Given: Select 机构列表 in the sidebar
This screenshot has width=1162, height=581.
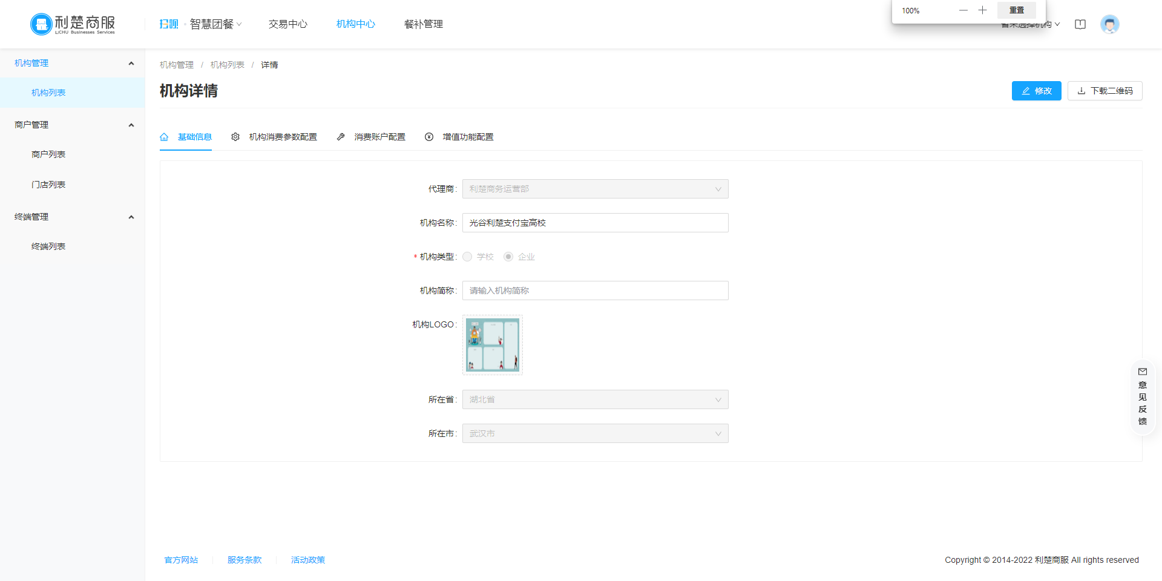Looking at the screenshot, I should [73, 93].
